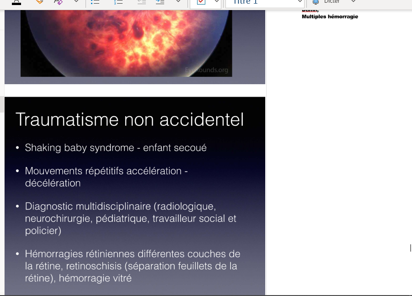Increase the paragraph indent

coord(160,2)
